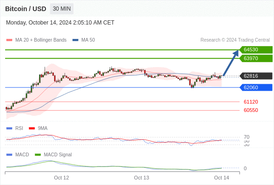Click the MACD blue legend swatch
Viewport: 274px width, 185px height.
coord(9,155)
